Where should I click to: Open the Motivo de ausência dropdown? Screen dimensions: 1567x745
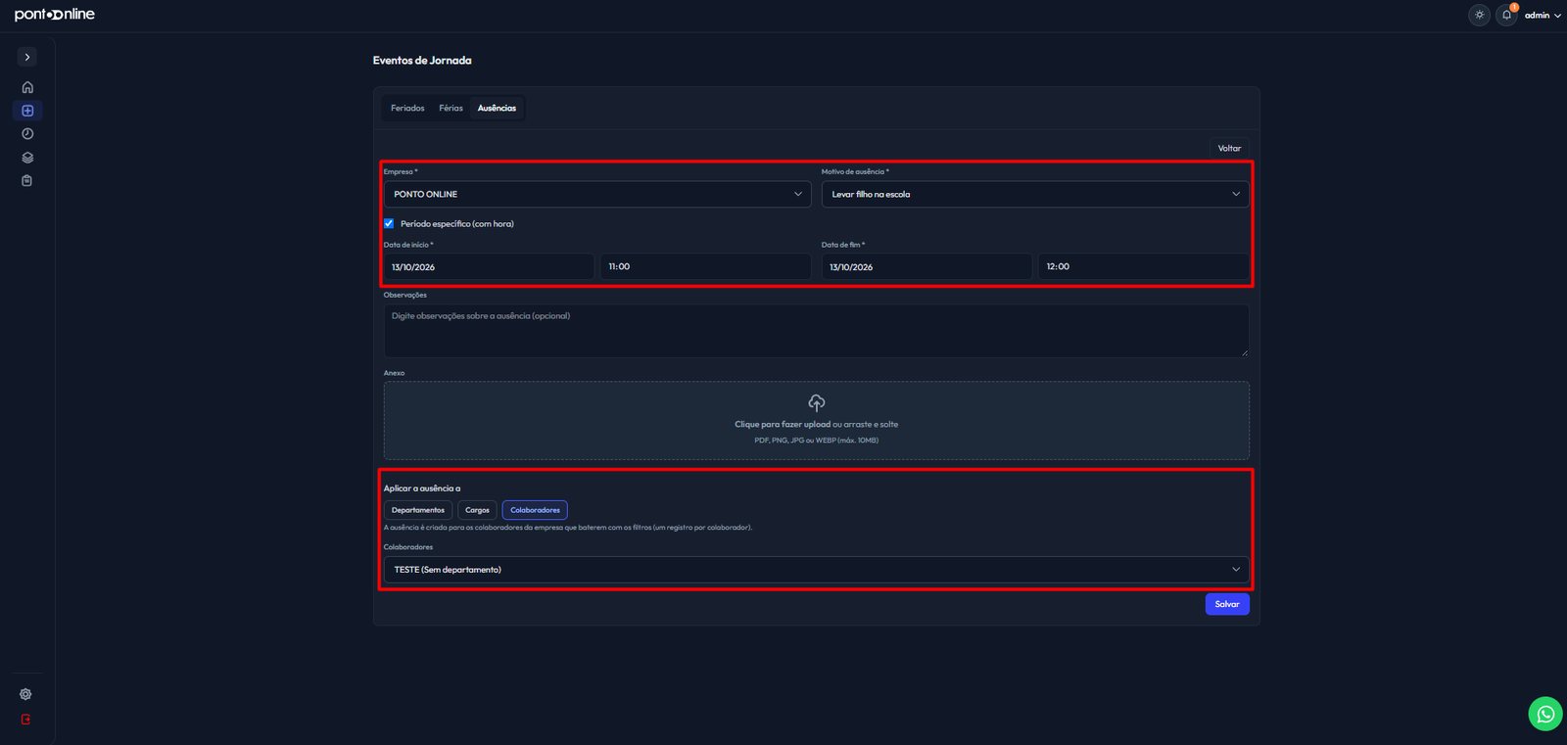(1035, 194)
